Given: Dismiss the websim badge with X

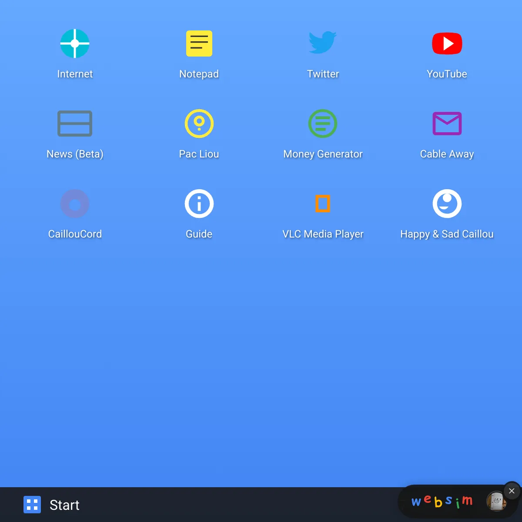Looking at the screenshot, I should coord(512,491).
